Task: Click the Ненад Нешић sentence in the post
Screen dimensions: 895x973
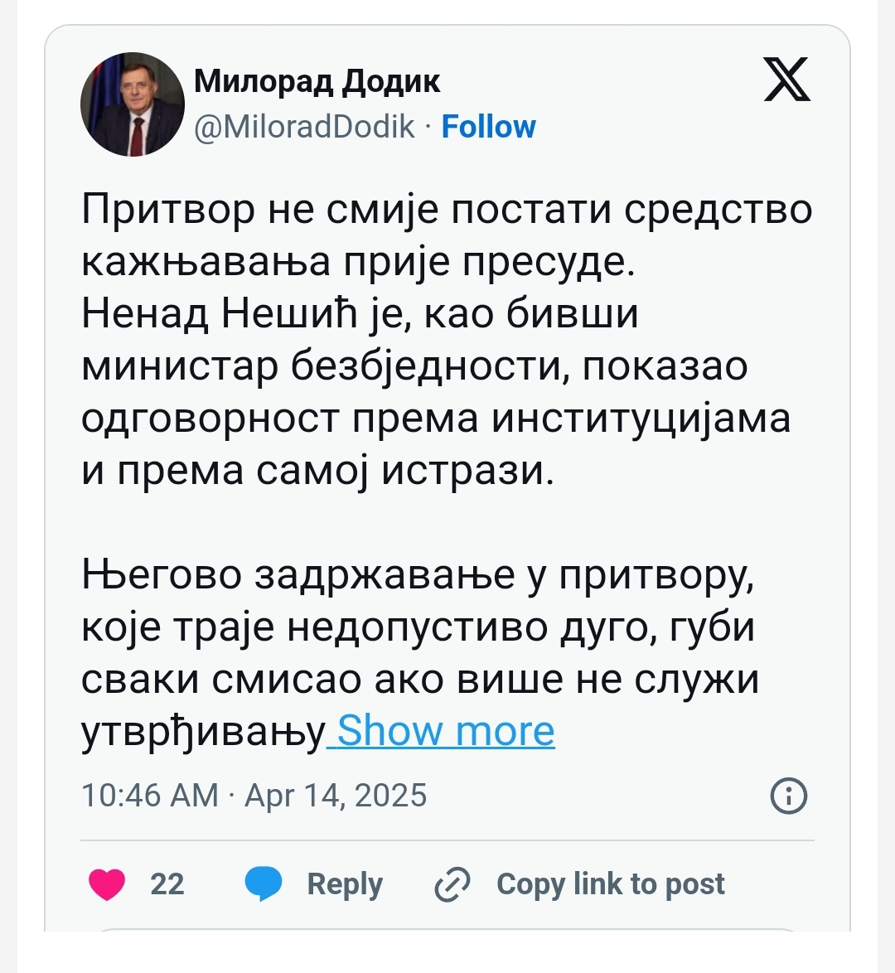Action: (x=437, y=392)
